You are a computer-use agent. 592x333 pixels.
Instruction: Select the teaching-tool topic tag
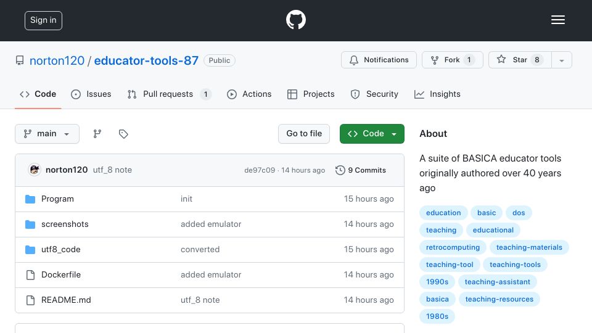450,265
